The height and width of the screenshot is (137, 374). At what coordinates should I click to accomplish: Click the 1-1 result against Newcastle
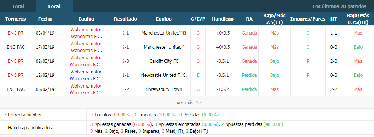pyautogui.click(x=126, y=75)
